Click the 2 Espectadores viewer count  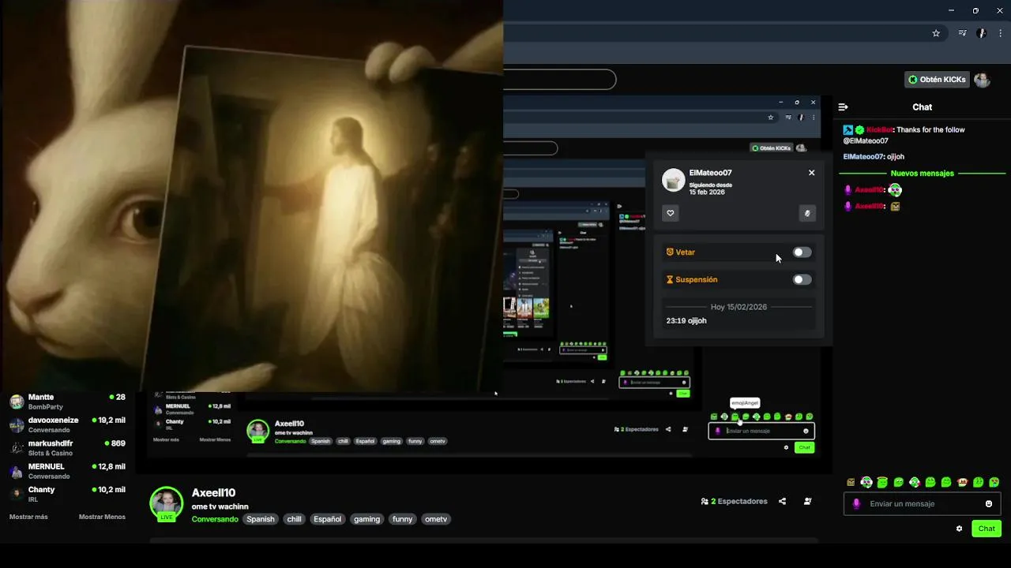coord(734,501)
